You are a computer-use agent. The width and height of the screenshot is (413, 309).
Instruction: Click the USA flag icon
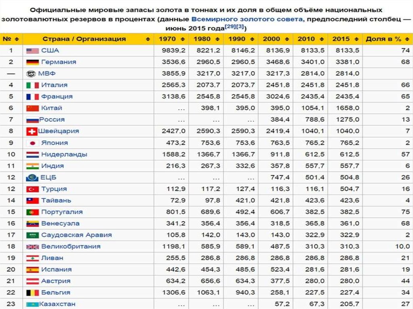click(x=32, y=51)
